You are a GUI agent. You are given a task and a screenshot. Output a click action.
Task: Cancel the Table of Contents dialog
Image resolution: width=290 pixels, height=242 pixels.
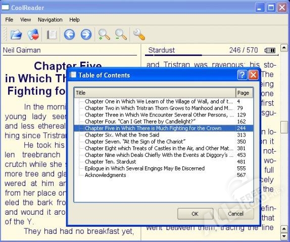[x=236, y=214]
